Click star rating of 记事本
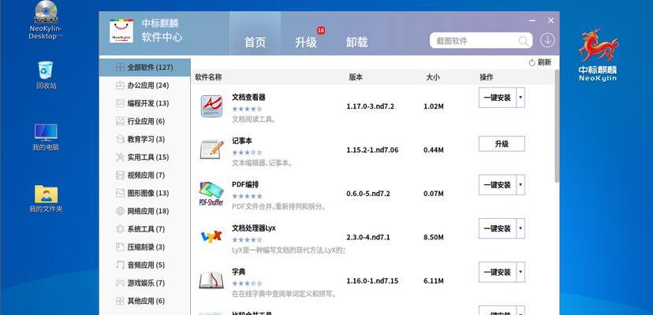Viewport: 653px width, 315px height. [x=247, y=153]
